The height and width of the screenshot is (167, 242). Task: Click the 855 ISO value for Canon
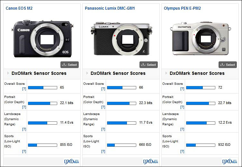[66, 145]
